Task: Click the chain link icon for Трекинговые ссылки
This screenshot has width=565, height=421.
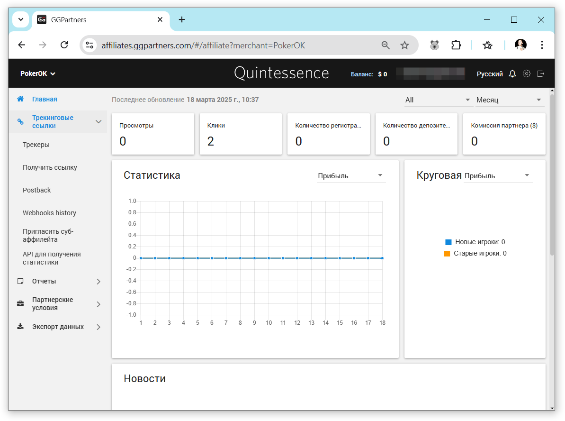Action: tap(20, 121)
